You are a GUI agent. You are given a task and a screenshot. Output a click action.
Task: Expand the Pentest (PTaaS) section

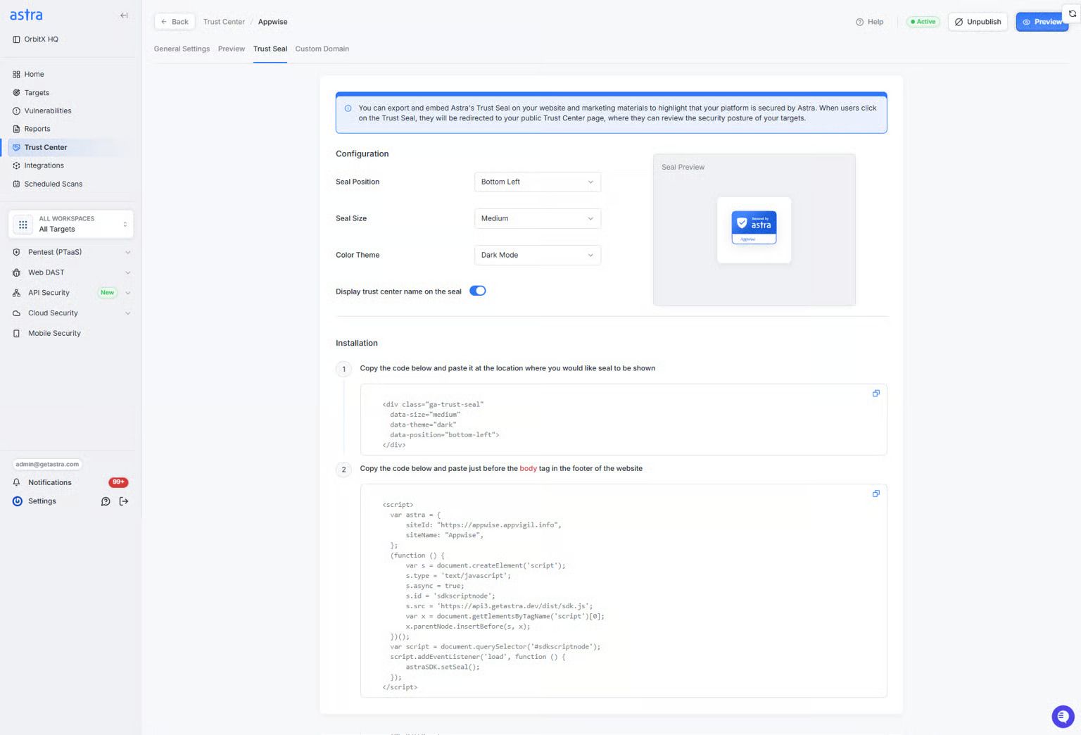(70, 252)
